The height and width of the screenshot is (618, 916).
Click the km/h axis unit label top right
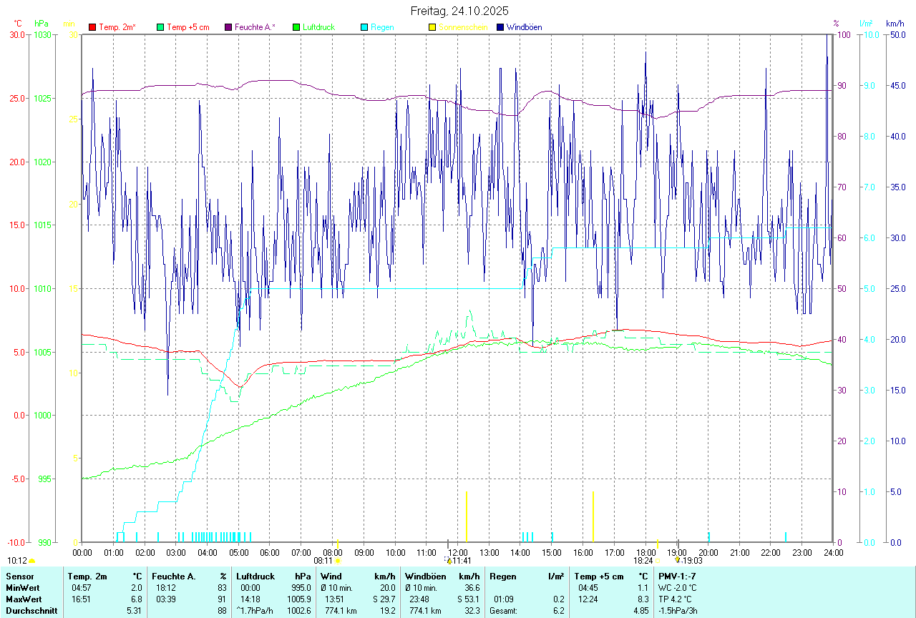pos(895,24)
